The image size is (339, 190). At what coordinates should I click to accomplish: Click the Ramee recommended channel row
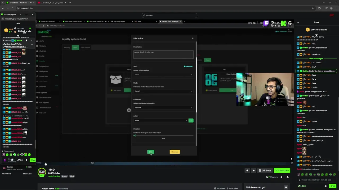[17, 168]
